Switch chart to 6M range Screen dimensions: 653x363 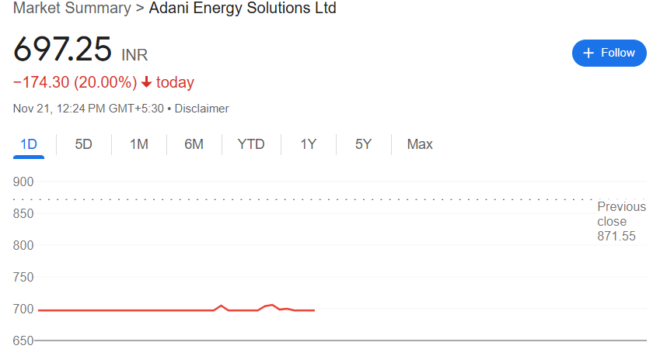click(194, 144)
